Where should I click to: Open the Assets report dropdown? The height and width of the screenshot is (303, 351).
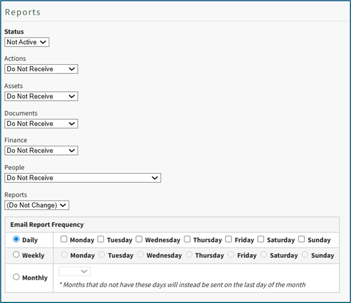click(41, 97)
